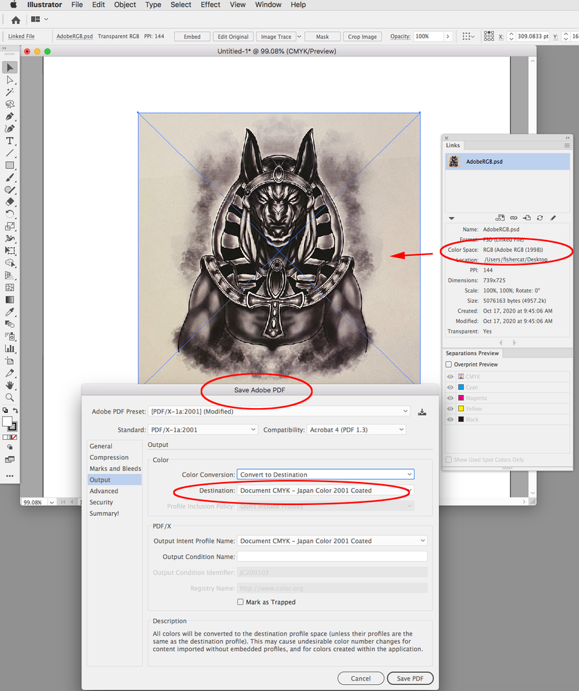Open the Edit Toolbar three-dots button
Screen dimensions: 579x691
[x=10, y=476]
